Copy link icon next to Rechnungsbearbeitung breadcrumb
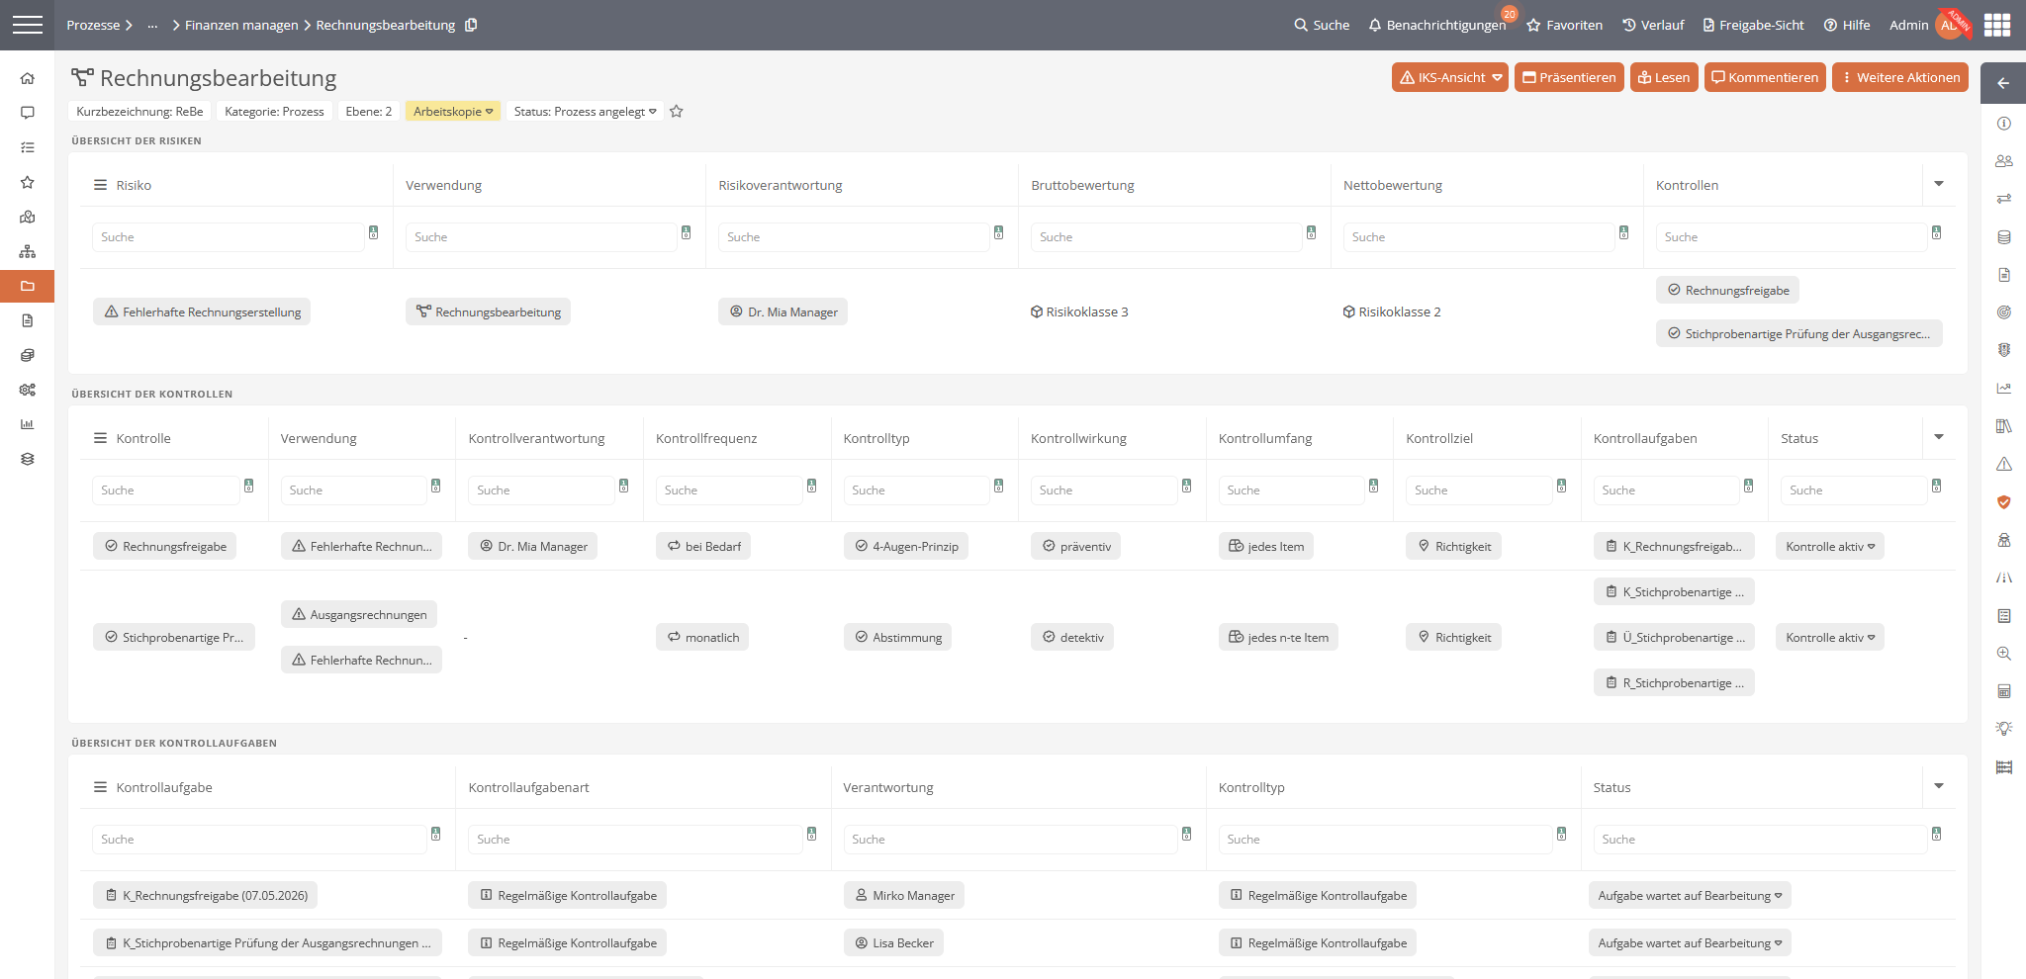Image resolution: width=2026 pixels, height=979 pixels. coord(471,25)
